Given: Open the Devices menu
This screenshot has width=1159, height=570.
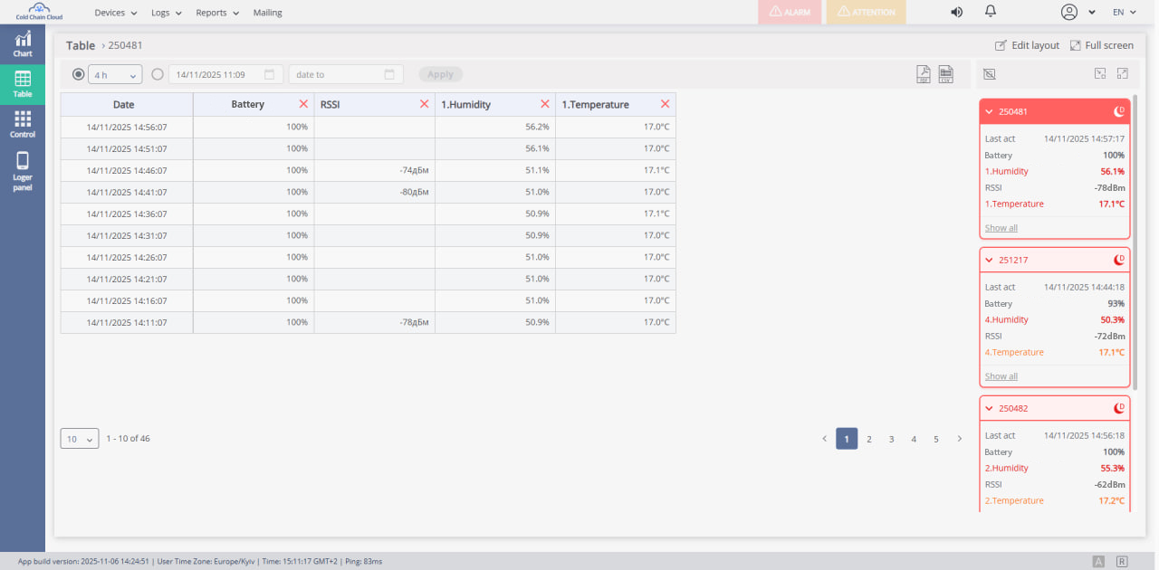Looking at the screenshot, I should pyautogui.click(x=115, y=13).
